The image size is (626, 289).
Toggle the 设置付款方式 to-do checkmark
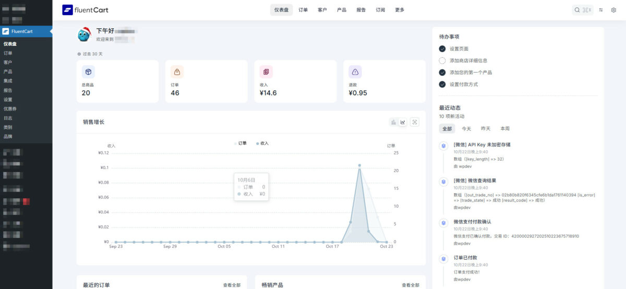[x=442, y=85]
